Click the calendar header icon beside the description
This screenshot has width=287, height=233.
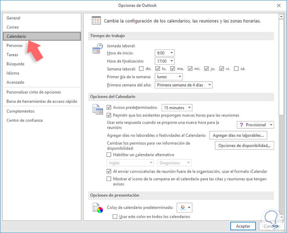click(96, 20)
